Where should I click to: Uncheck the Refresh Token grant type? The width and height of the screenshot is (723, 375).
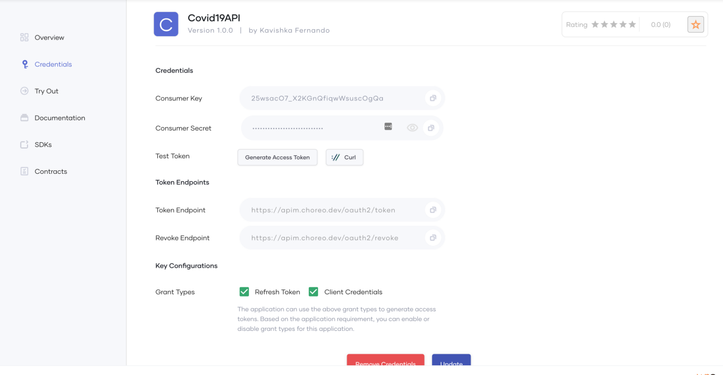[244, 292]
